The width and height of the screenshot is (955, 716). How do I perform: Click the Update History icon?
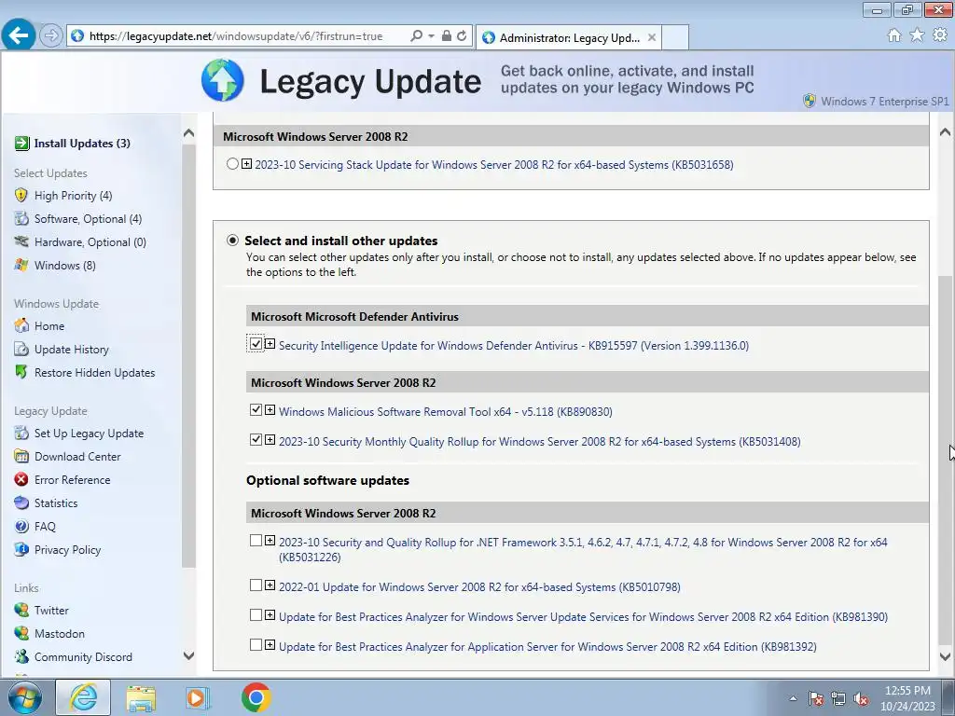[x=21, y=349]
